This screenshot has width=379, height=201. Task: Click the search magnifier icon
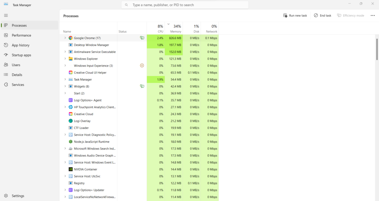coord(127,5)
